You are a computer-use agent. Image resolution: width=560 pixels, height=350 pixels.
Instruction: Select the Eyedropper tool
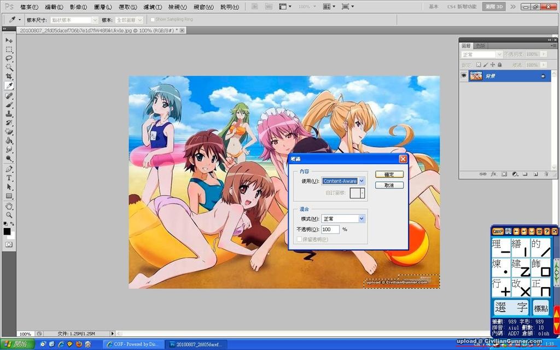pos(9,86)
